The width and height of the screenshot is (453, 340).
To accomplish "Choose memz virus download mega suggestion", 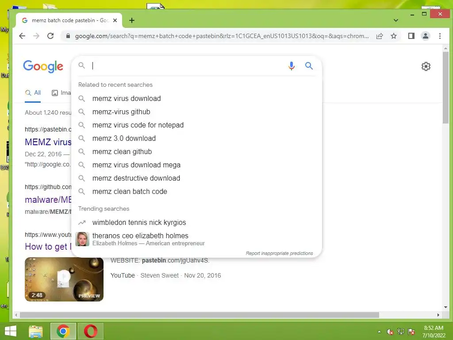I will pos(196,165).
